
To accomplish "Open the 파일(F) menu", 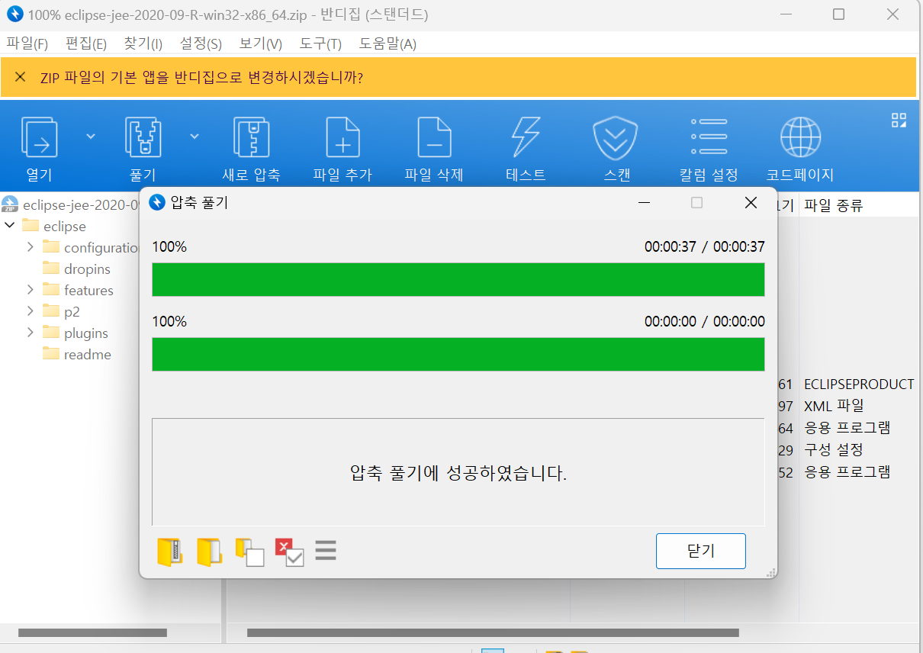I will 27,43.
